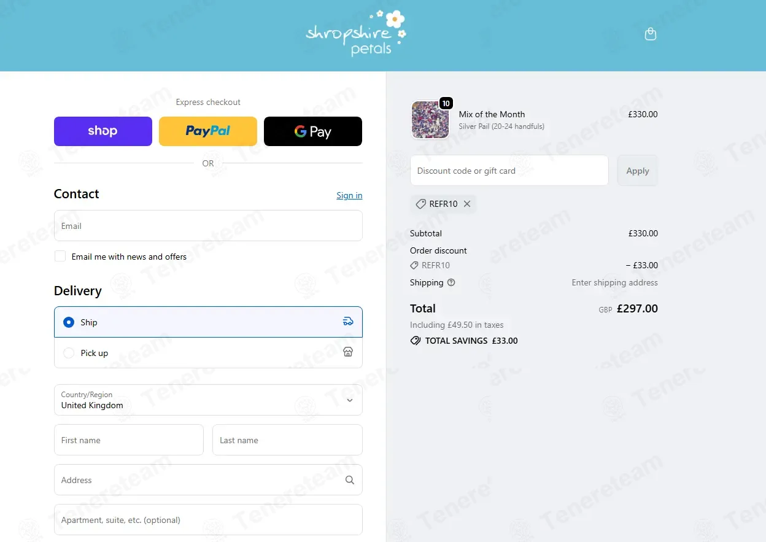Click the Apply discount button
766x542 pixels.
(638, 171)
